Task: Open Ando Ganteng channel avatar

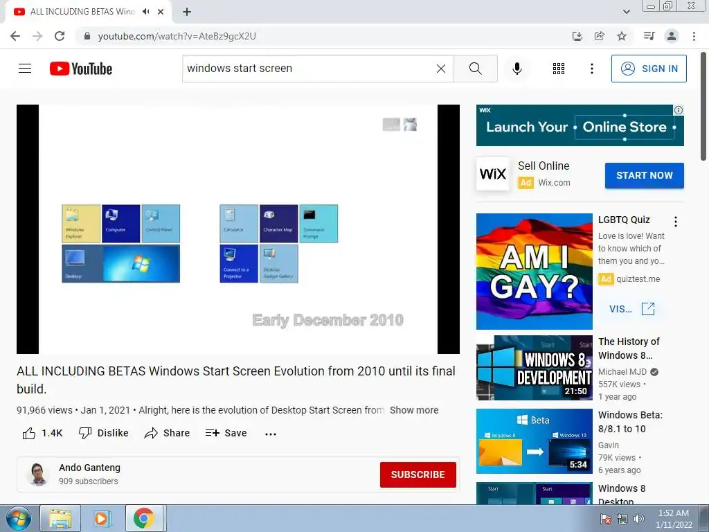Action: (x=39, y=474)
